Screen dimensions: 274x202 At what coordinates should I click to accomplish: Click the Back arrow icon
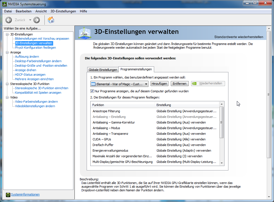pyautogui.click(x=9, y=20)
